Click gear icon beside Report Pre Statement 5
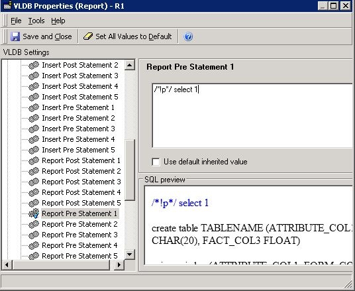This screenshot has width=355, height=291. point(34,256)
